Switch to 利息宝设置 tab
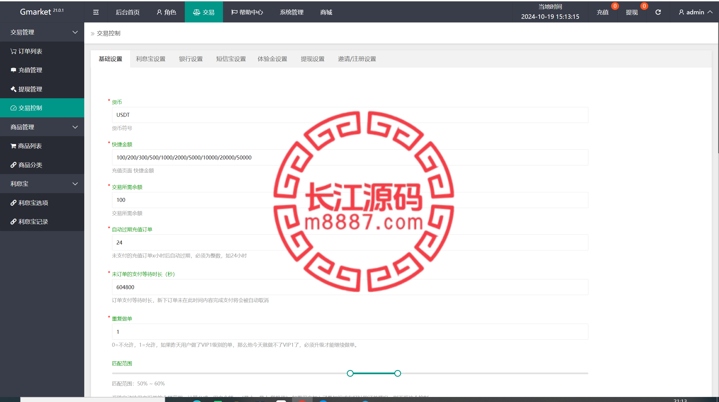The height and width of the screenshot is (402, 719). (151, 59)
